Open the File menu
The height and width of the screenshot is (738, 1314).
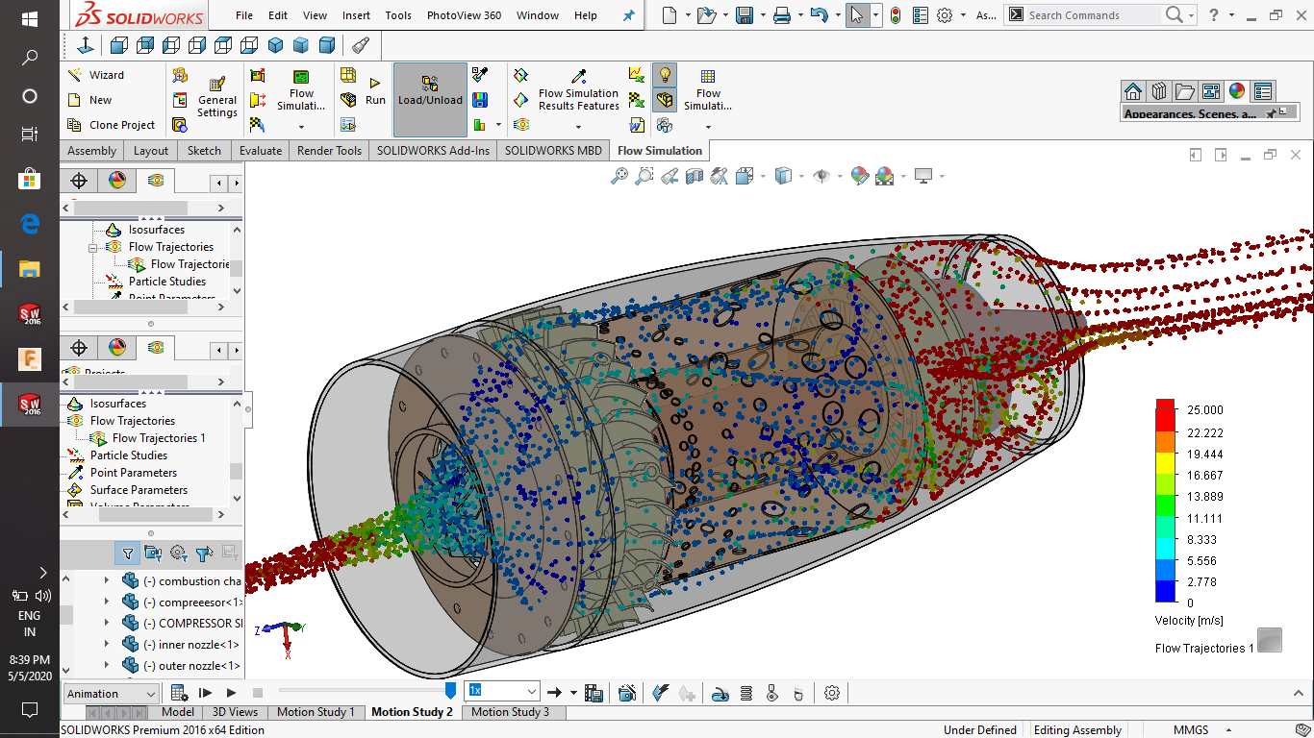[x=244, y=15]
